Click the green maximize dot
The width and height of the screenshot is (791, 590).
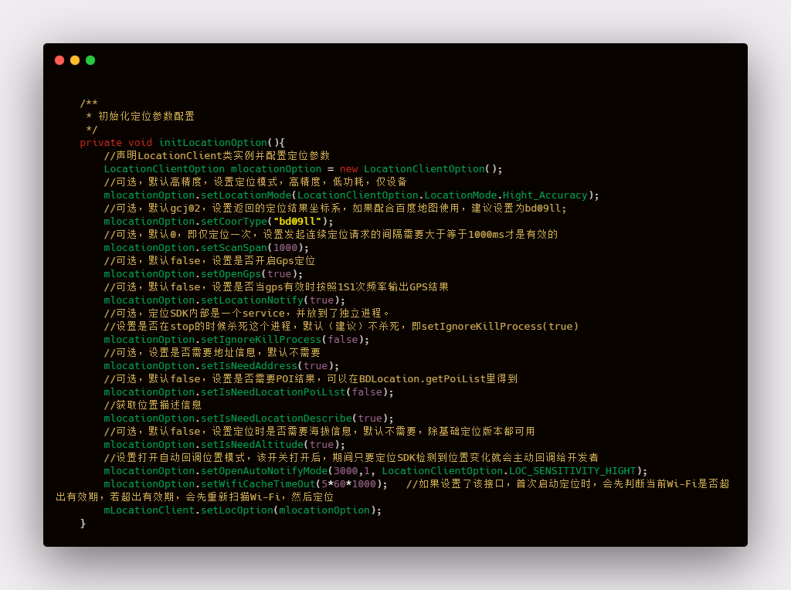coord(91,60)
